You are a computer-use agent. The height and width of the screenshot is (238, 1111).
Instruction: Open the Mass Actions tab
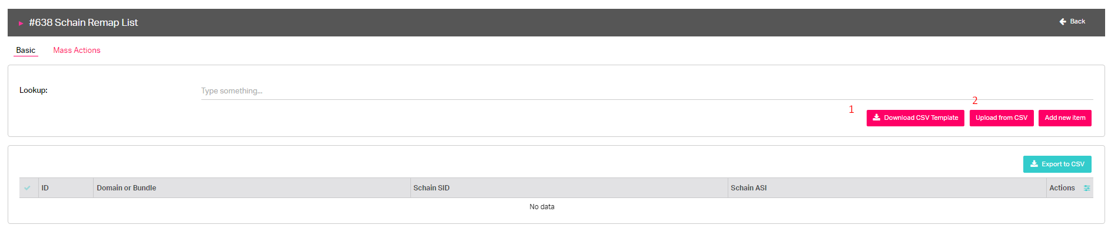[77, 51]
